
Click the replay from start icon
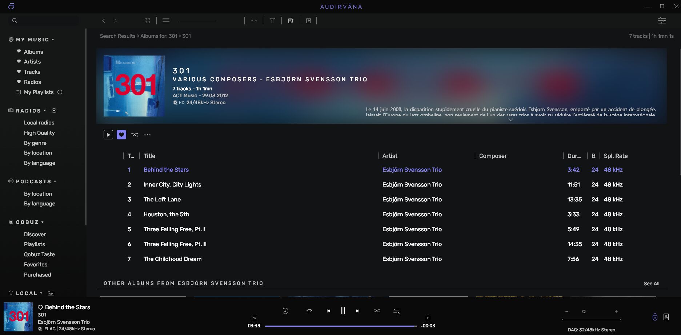click(x=285, y=311)
